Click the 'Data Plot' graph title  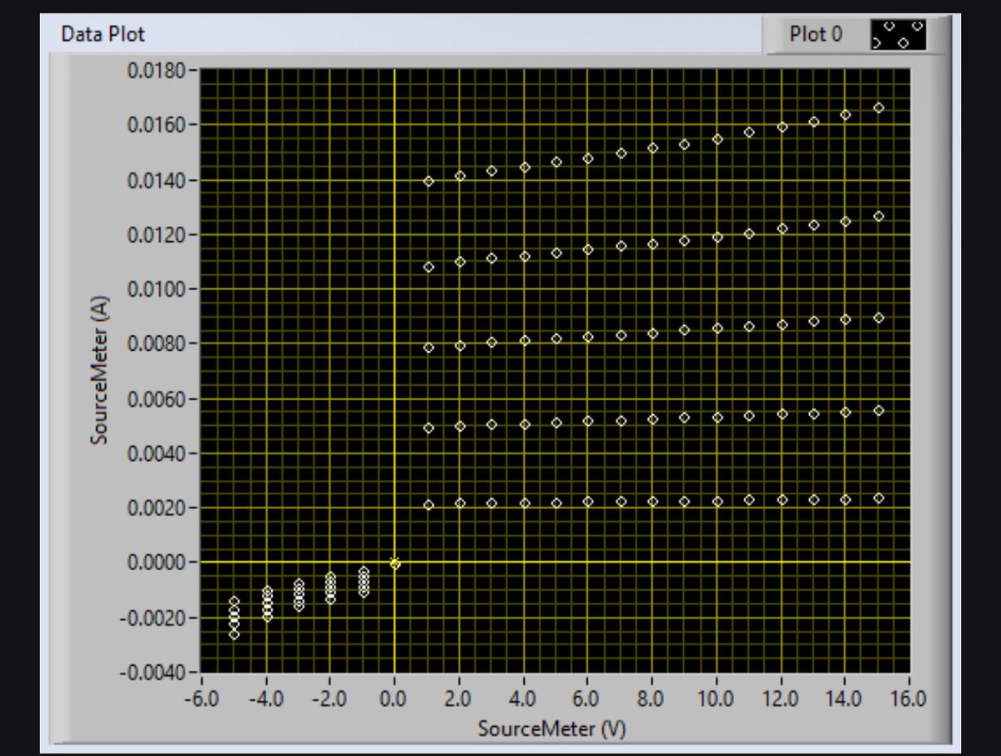(x=103, y=34)
